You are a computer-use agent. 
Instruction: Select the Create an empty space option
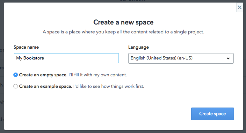coord(16,75)
